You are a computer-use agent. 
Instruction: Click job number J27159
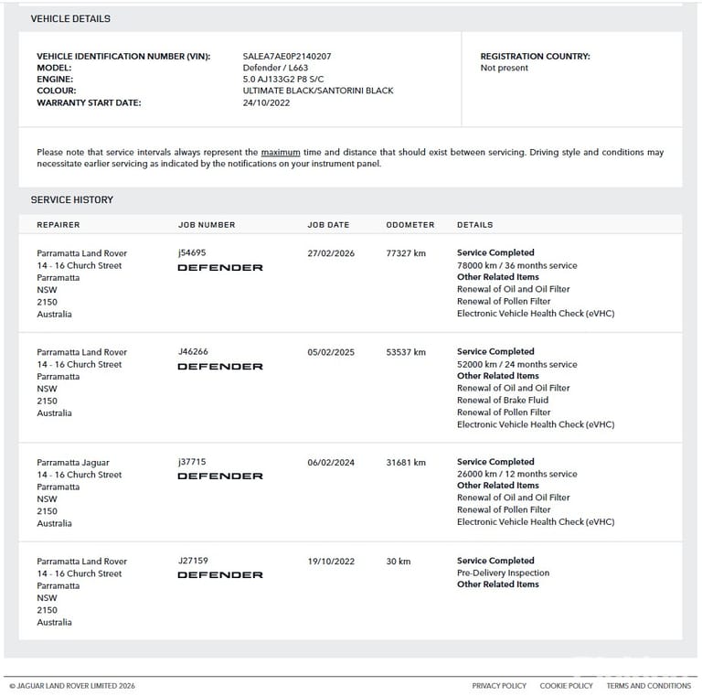click(193, 561)
